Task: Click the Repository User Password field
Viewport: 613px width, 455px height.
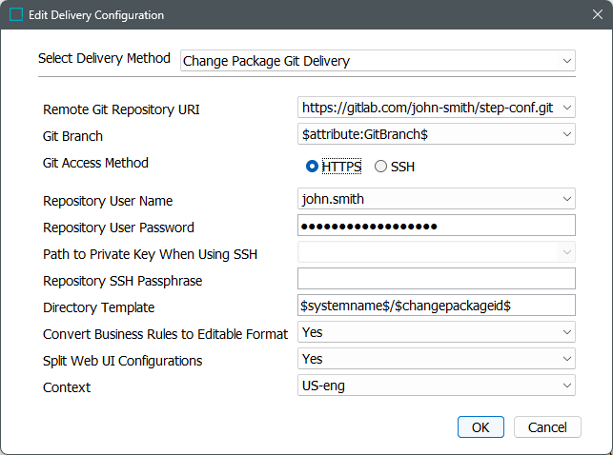Action: coord(436,226)
